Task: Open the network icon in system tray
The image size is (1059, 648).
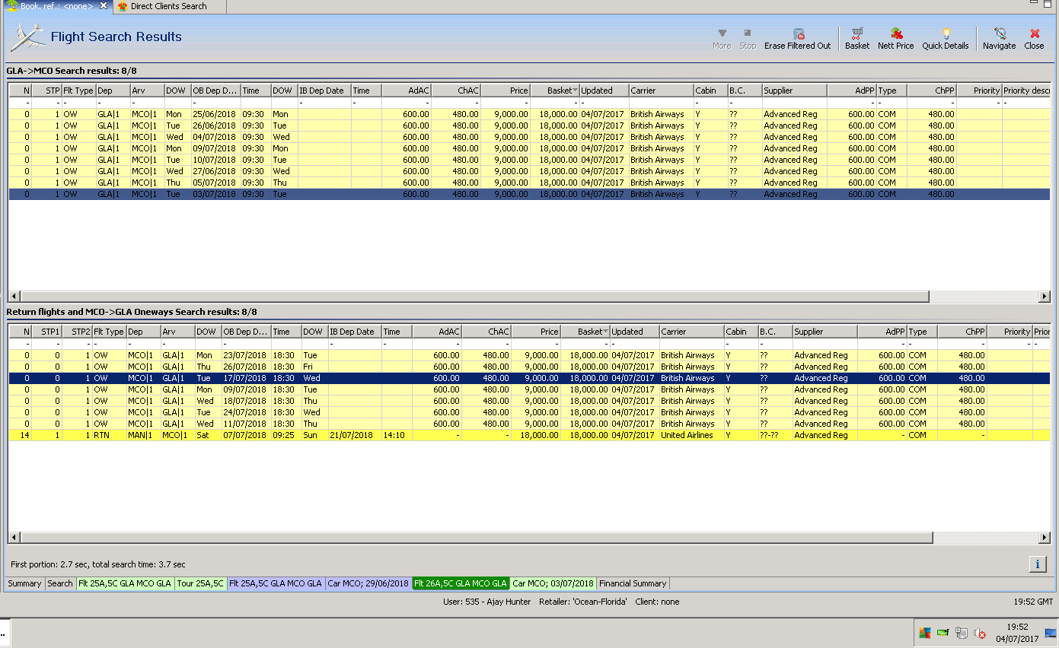Action: click(961, 633)
